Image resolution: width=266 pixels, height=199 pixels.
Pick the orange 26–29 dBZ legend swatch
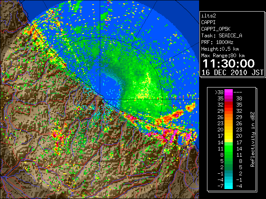point(229,117)
